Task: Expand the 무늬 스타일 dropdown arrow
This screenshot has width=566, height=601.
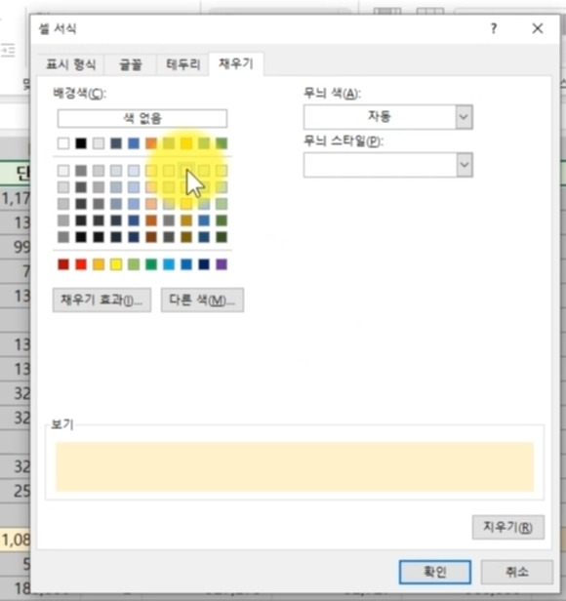Action: 465,165
